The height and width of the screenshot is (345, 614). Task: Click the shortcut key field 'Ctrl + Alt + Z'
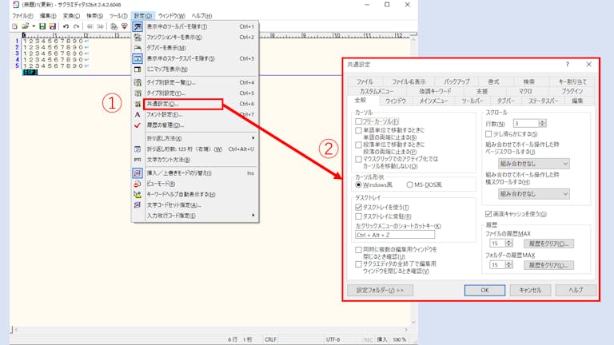[395, 235]
